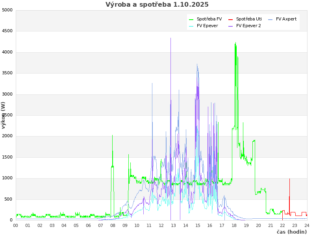
Task: Click the green Spotřeba FV legend swatch
Action: click(x=191, y=19)
